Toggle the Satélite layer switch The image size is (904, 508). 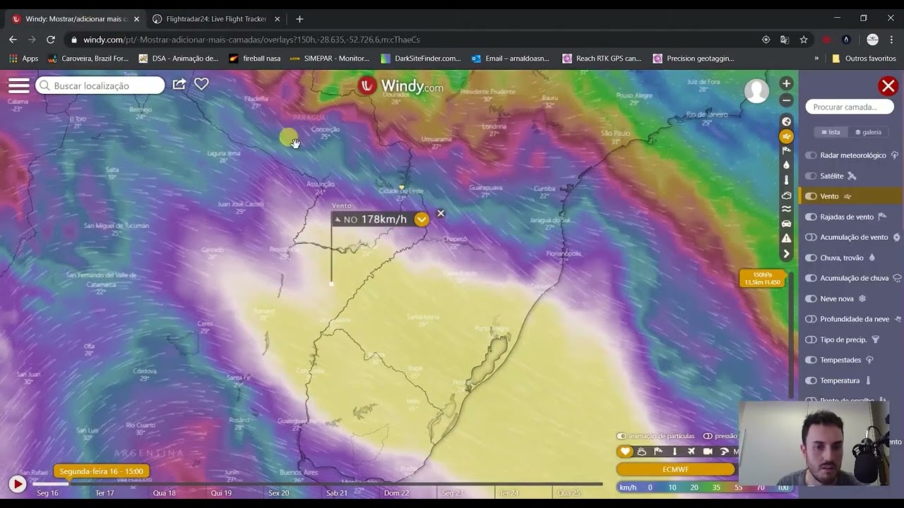tap(811, 176)
